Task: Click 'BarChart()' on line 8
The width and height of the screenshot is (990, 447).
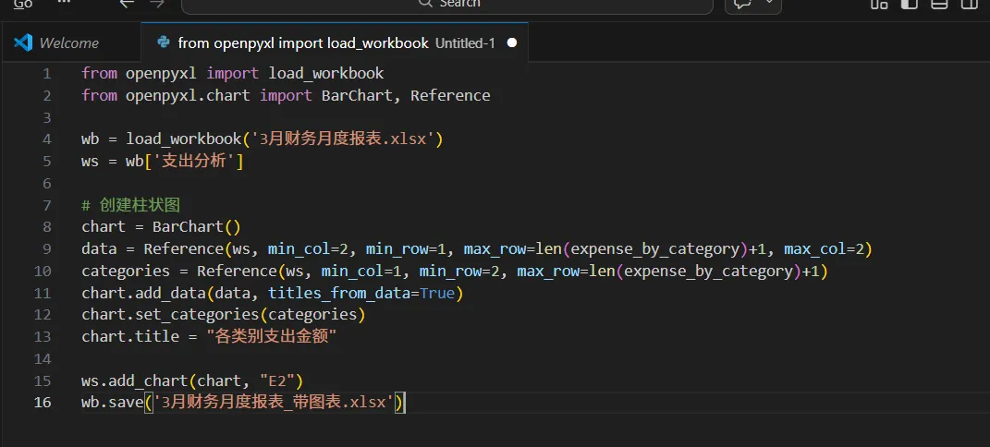Action: (x=197, y=227)
